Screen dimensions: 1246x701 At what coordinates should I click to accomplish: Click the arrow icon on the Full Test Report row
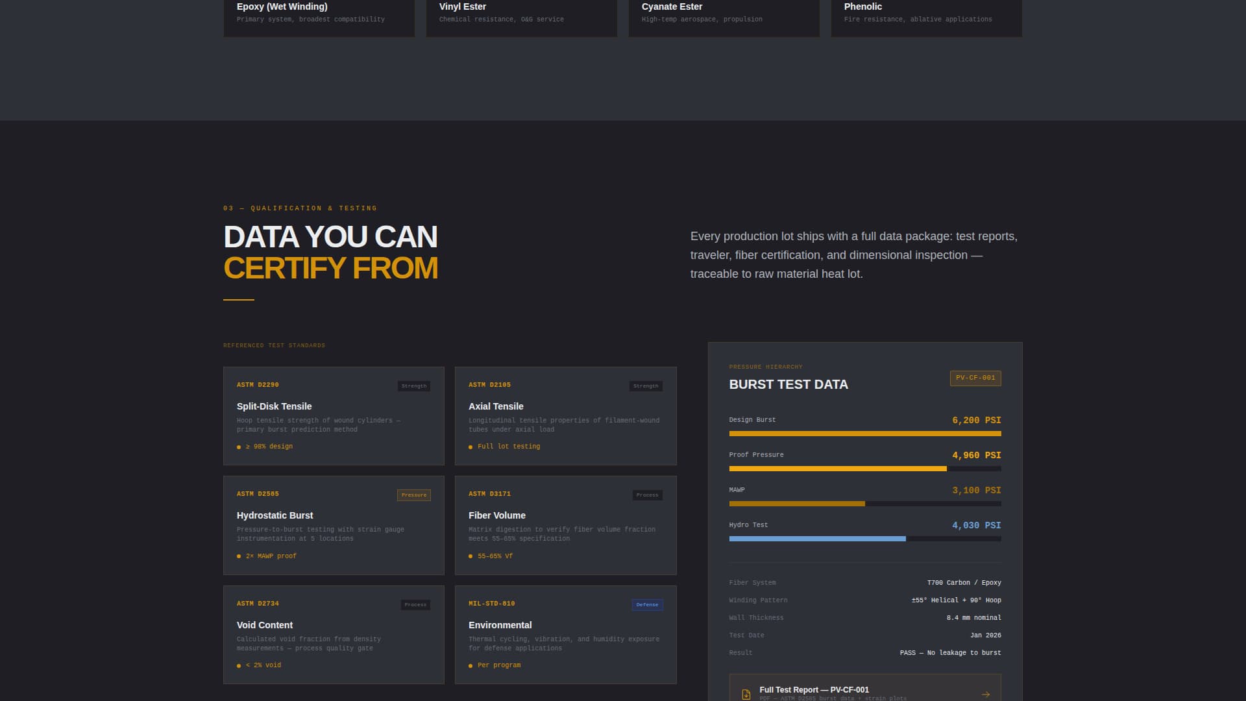click(x=986, y=693)
